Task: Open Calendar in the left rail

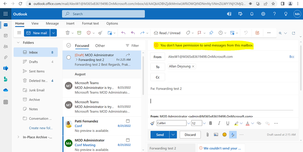Action: click(6, 35)
